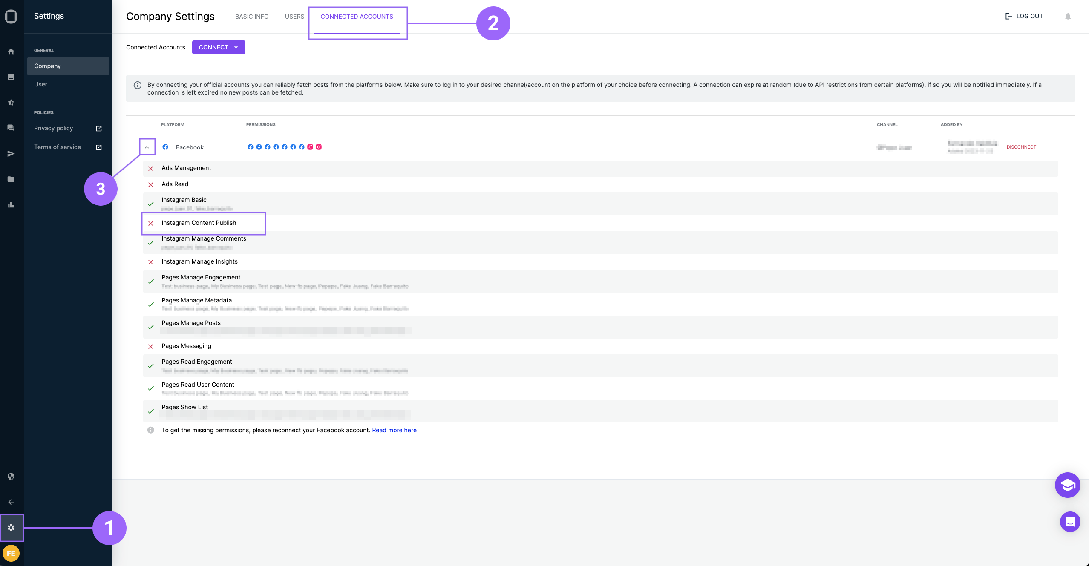Open the star favorites sidebar icon
The image size is (1089, 566).
tap(11, 103)
